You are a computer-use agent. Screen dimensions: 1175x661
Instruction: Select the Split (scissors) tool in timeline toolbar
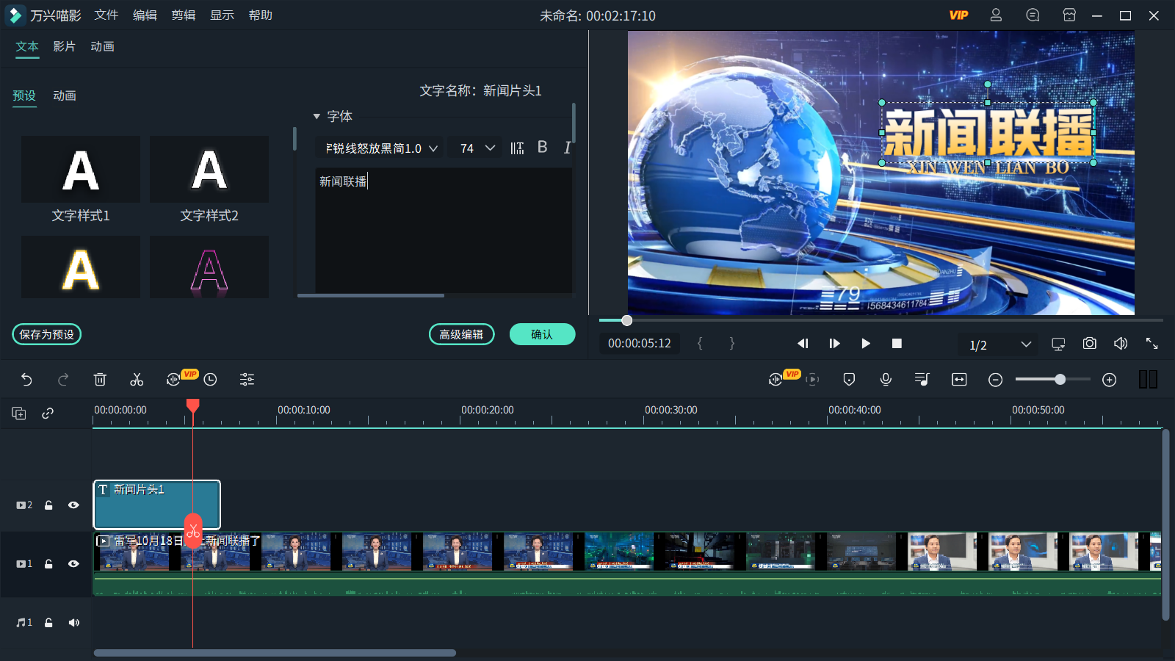(137, 380)
